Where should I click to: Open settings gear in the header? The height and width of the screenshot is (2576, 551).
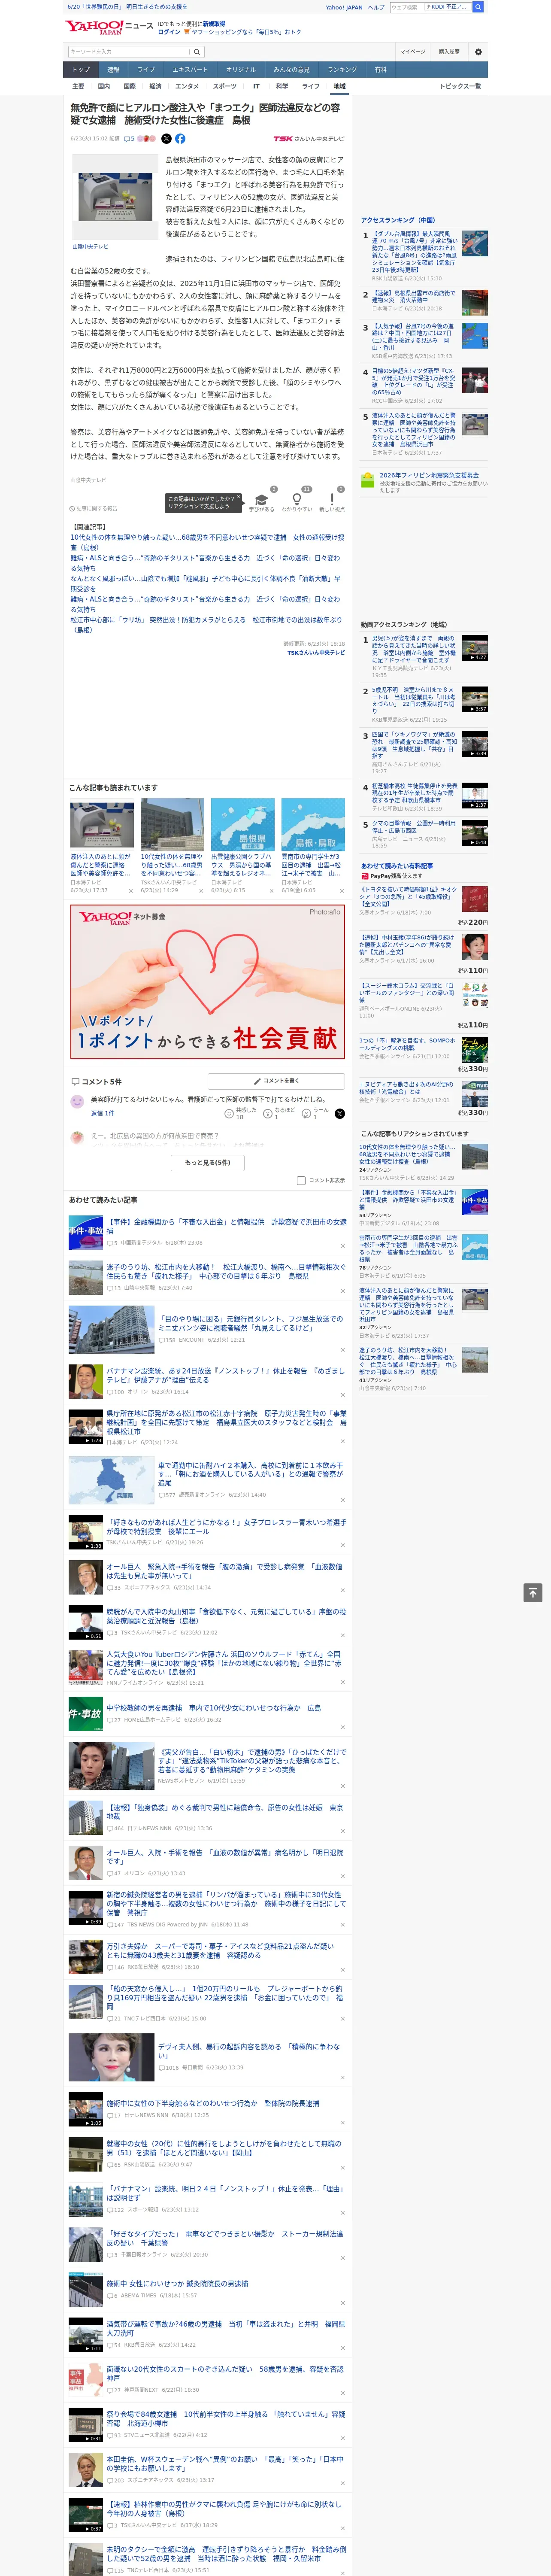click(478, 51)
